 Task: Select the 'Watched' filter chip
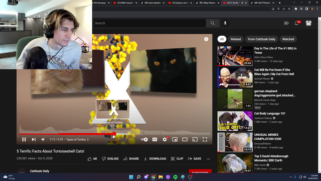288,39
